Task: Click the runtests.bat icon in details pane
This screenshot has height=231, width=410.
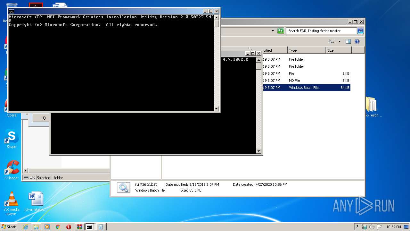Action: click(x=123, y=187)
